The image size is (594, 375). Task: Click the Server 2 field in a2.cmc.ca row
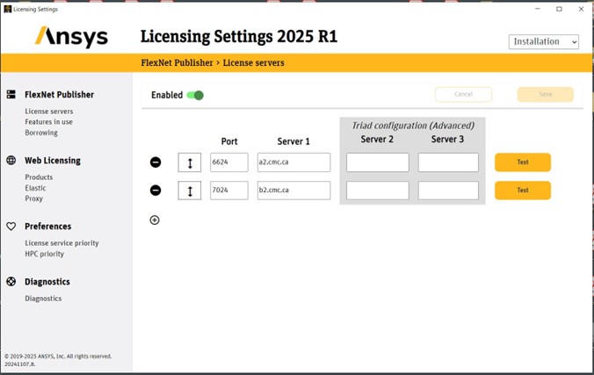click(x=378, y=162)
